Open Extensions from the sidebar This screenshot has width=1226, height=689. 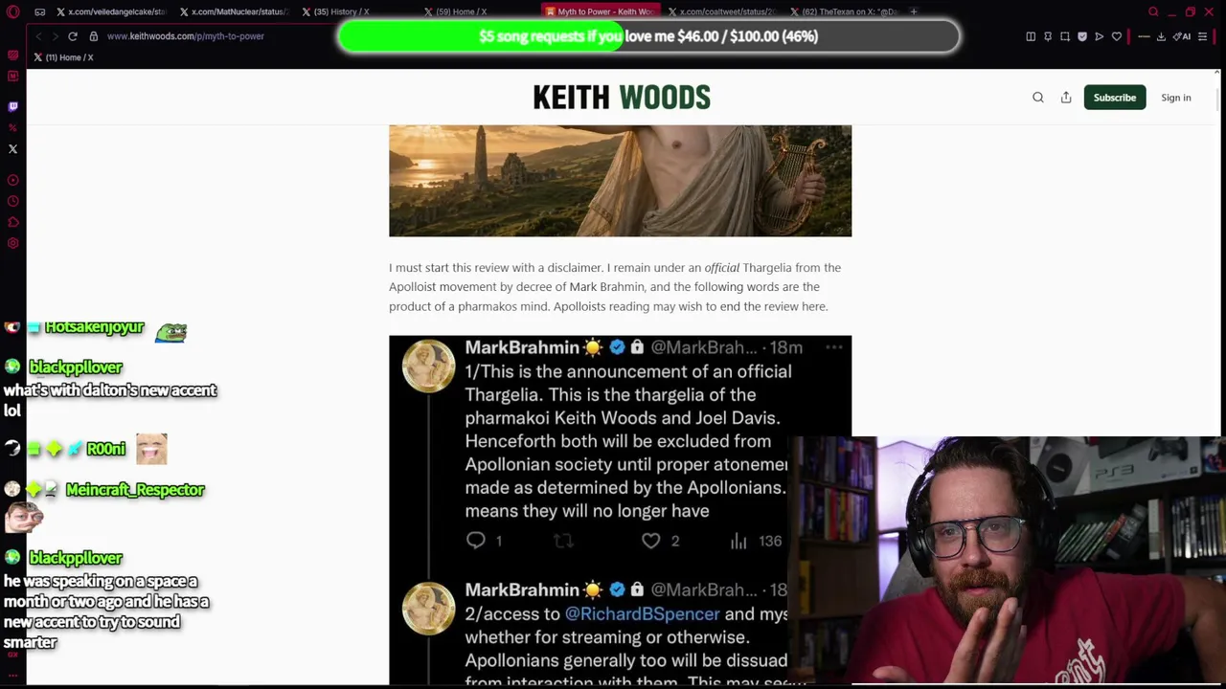pyautogui.click(x=12, y=222)
